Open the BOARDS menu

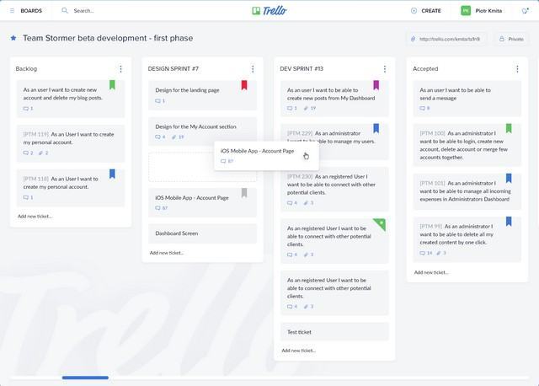pos(26,11)
